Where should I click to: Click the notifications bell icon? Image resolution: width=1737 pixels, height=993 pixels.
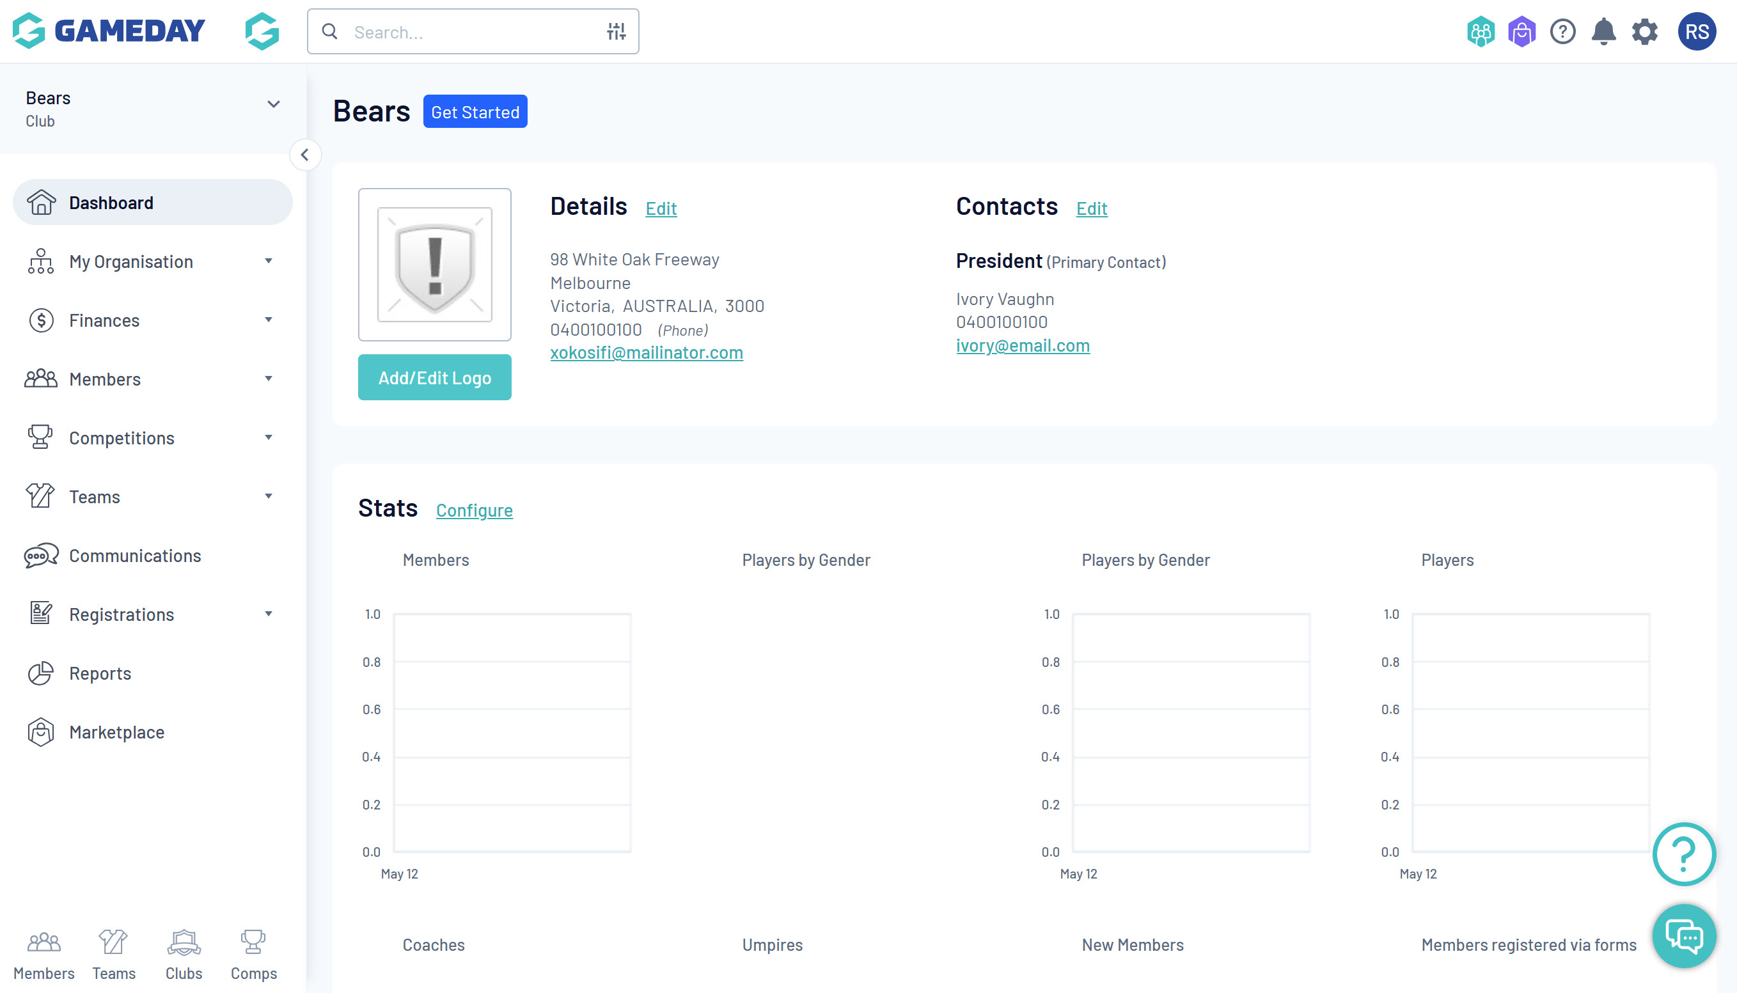1603,32
